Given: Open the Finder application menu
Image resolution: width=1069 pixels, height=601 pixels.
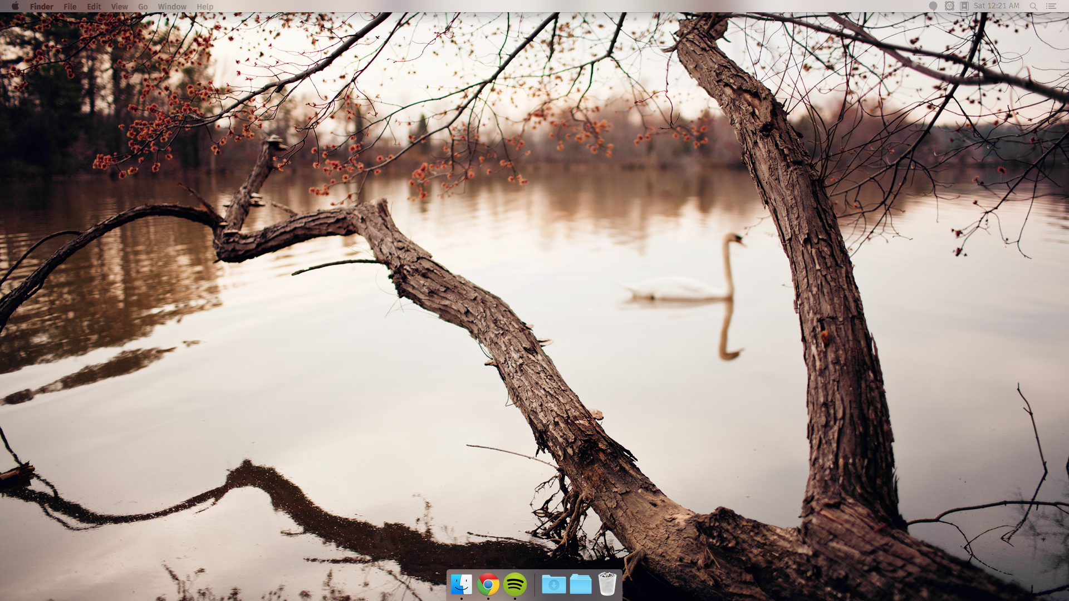Looking at the screenshot, I should pyautogui.click(x=42, y=7).
